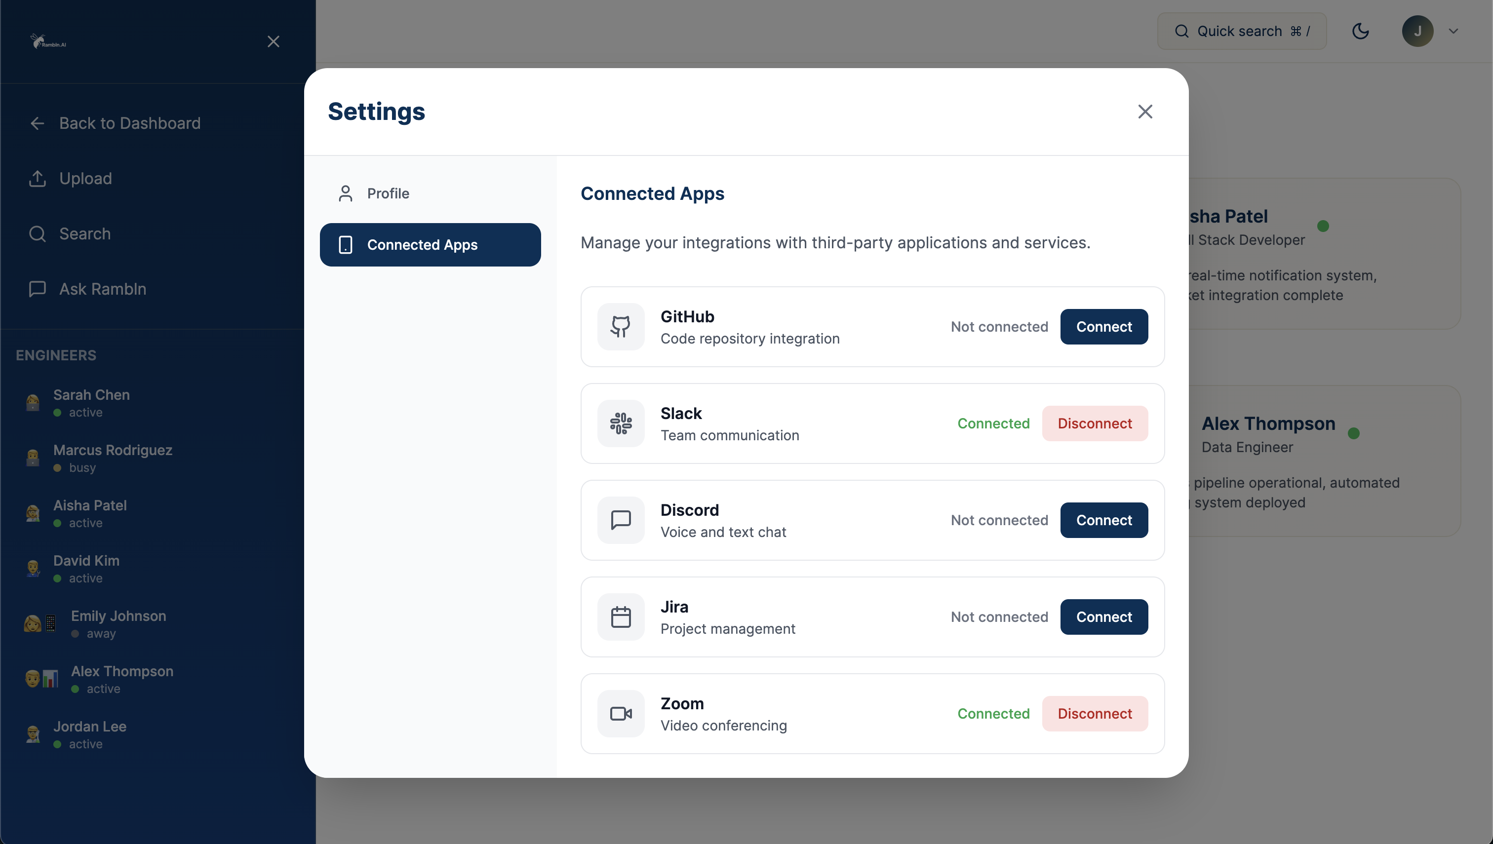This screenshot has height=844, width=1493.
Task: Click the Slack logo icon
Action: tap(621, 423)
